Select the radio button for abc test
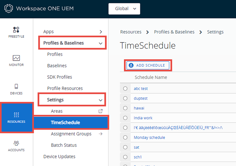This screenshot has height=166, width=236. (x=125, y=89)
